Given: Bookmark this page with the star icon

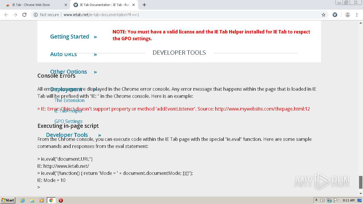Looking at the screenshot, I should click(x=323, y=15).
